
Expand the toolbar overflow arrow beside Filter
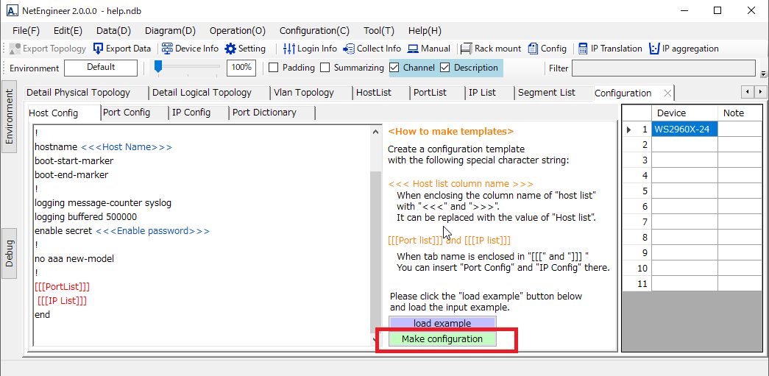coord(763,74)
